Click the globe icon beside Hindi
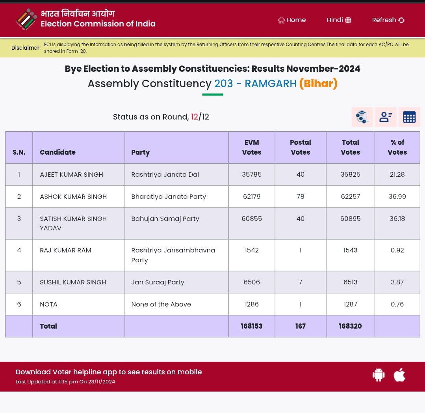Image resolution: width=425 pixels, height=413 pixels. click(348, 20)
